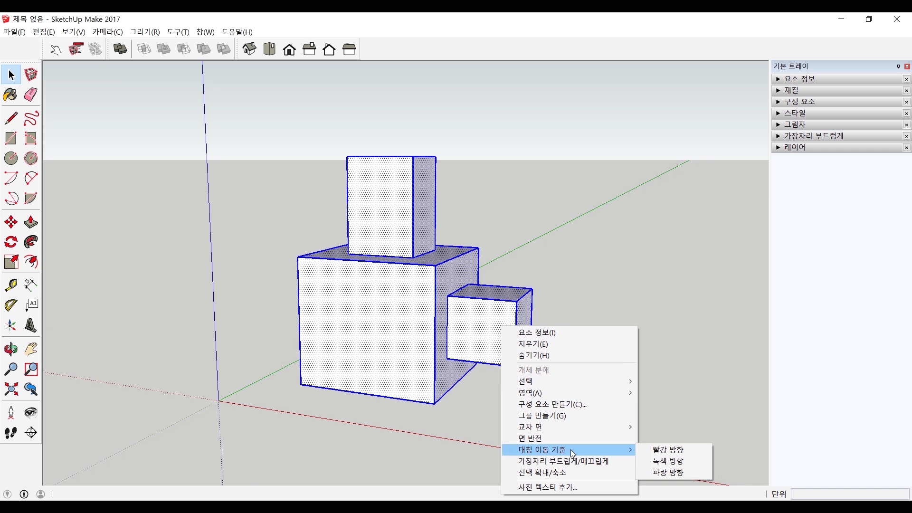Open the 카메라(C) menu
Viewport: 912px width, 513px height.
point(107,32)
